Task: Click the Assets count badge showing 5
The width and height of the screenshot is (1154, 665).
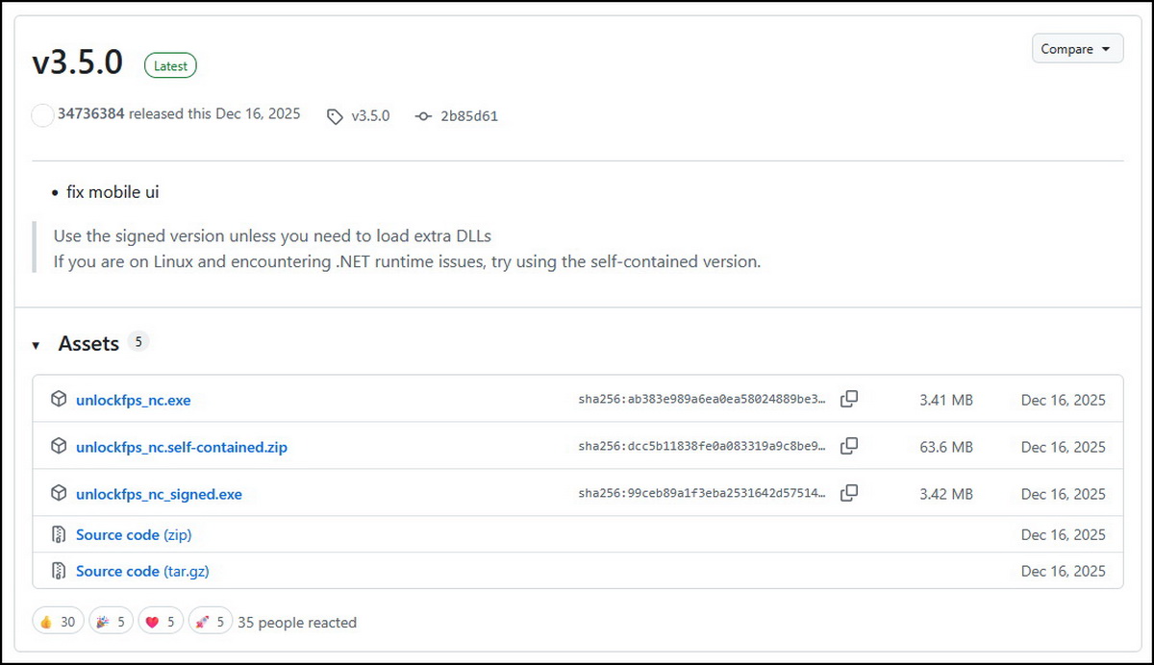Action: point(138,341)
